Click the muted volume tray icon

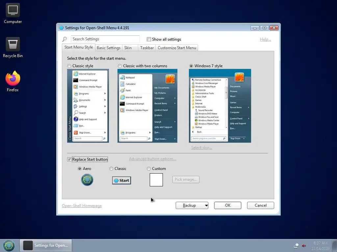point(304,245)
